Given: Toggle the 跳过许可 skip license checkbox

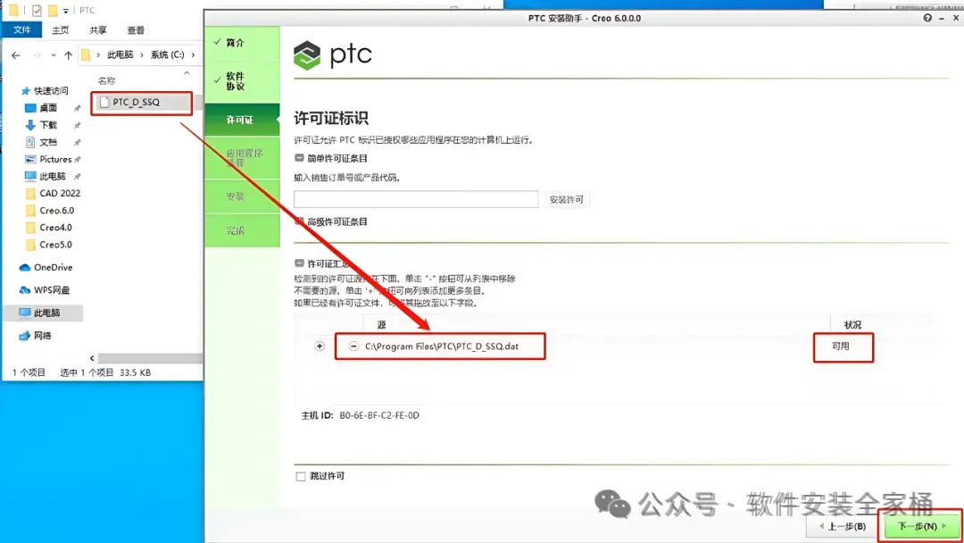Looking at the screenshot, I should pos(301,477).
